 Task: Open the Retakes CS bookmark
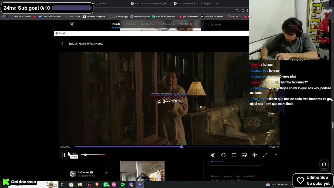[234, 16]
